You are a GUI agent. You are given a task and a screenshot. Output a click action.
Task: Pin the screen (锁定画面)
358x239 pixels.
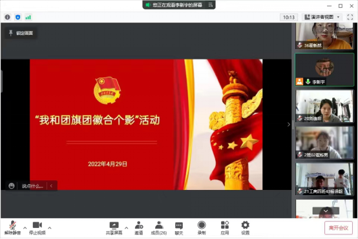(x=21, y=33)
